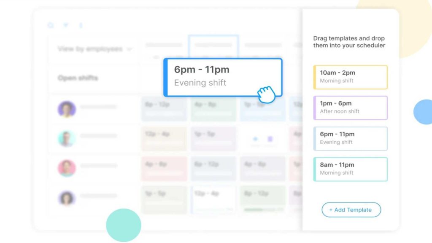Open the filter icon in the top toolbar
Screen dimensions: 432x243
pos(66,25)
